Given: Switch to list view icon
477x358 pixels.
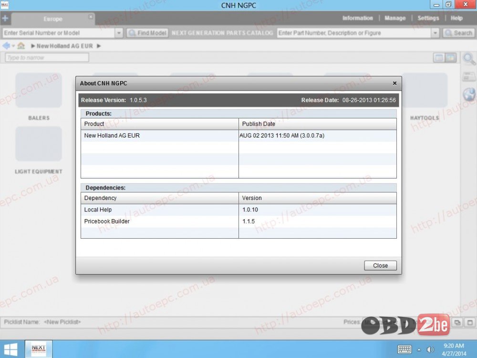Looking at the screenshot, I should 439,58.
